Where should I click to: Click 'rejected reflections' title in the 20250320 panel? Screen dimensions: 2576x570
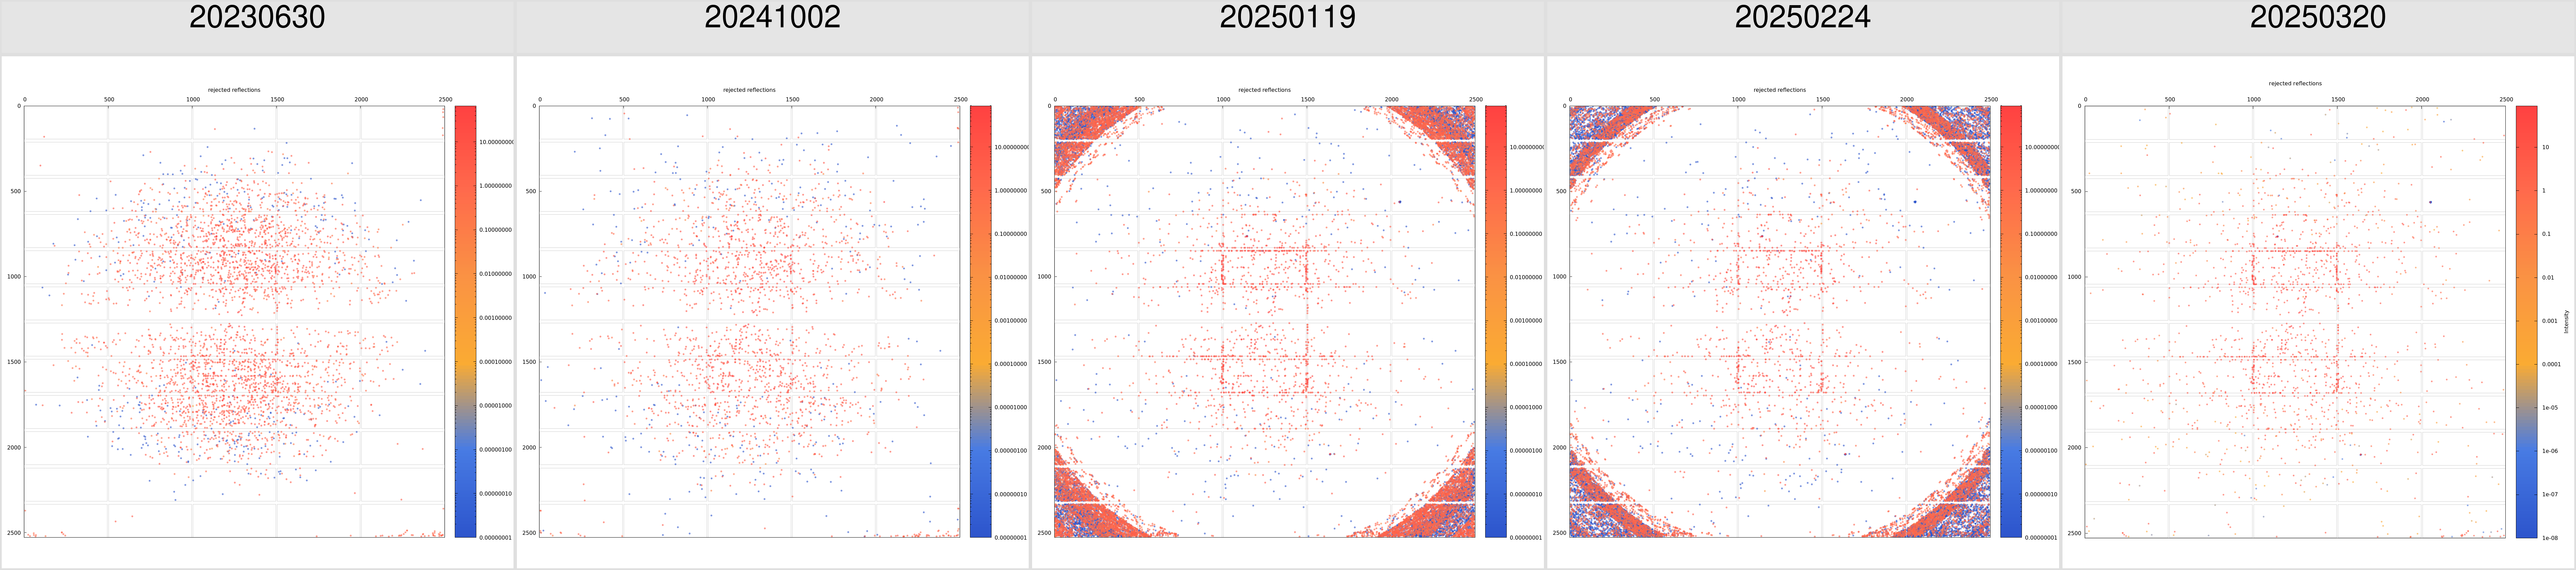coord(2295,84)
